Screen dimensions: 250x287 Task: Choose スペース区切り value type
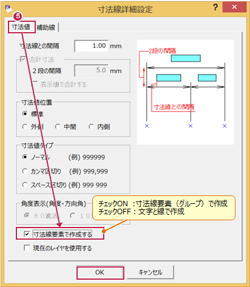(25, 184)
